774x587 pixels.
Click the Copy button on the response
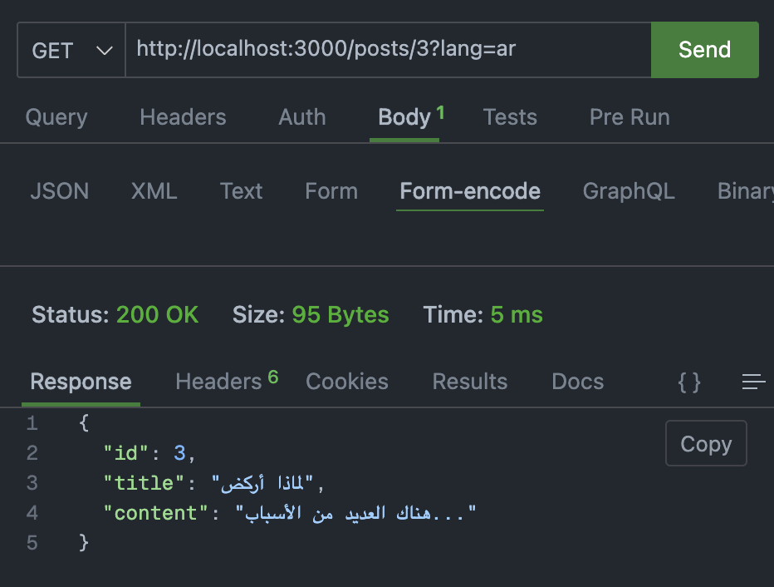pos(706,443)
